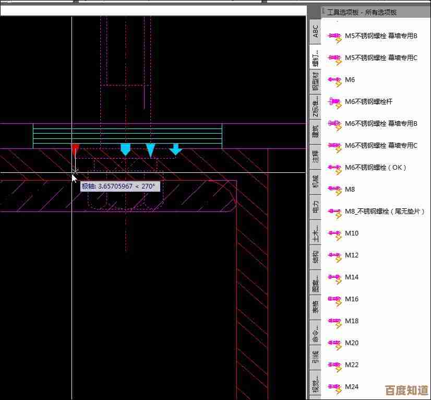
Task: Choose M8_不锈钢螺栓 (尾无垫片) tool
Action: (x=334, y=211)
